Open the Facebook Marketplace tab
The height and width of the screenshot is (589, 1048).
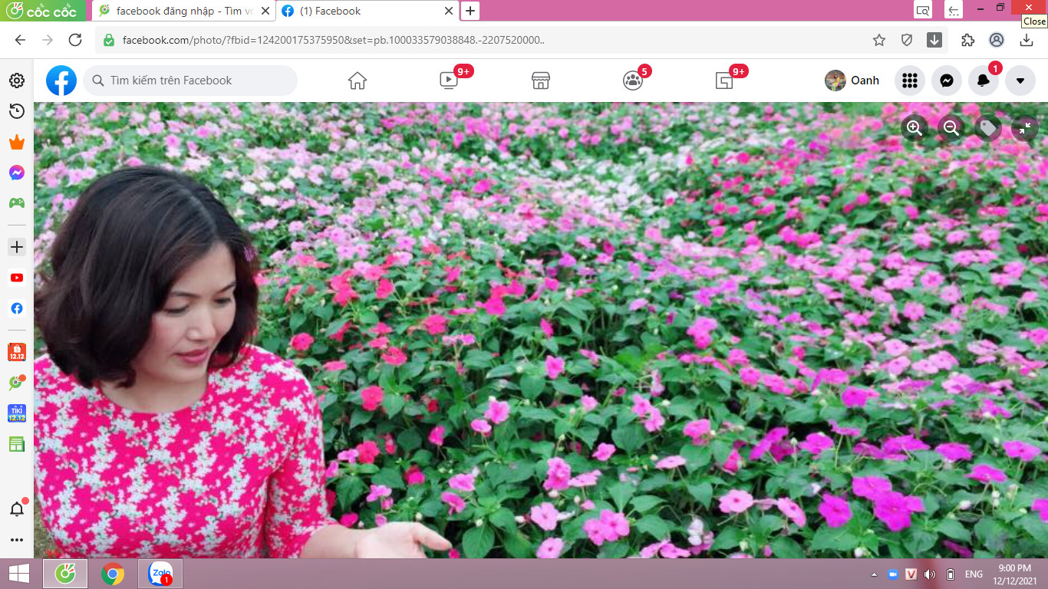[541, 81]
